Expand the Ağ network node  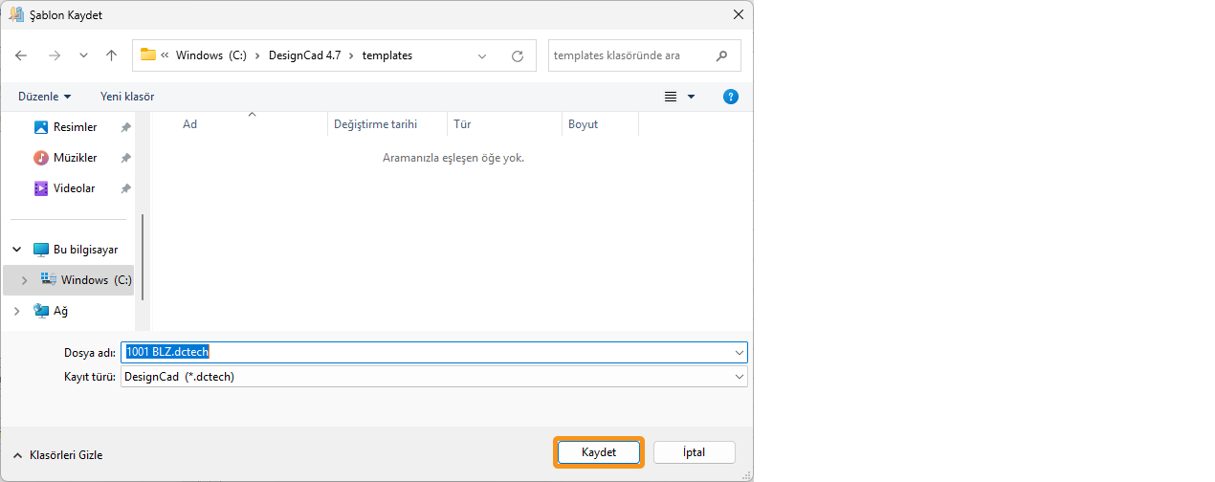pyautogui.click(x=16, y=311)
